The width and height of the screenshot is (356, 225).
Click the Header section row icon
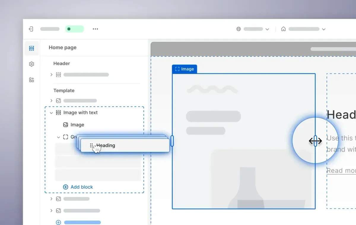[x=58, y=75]
